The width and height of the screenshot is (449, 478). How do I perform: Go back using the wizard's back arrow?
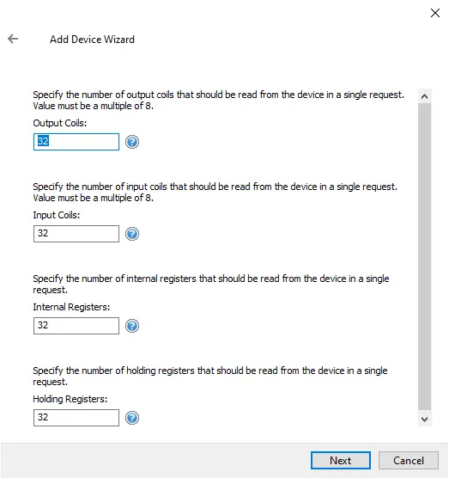point(13,39)
